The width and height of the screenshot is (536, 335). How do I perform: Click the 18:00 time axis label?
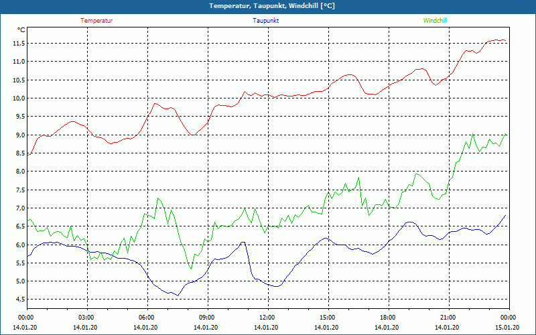[x=387, y=318]
